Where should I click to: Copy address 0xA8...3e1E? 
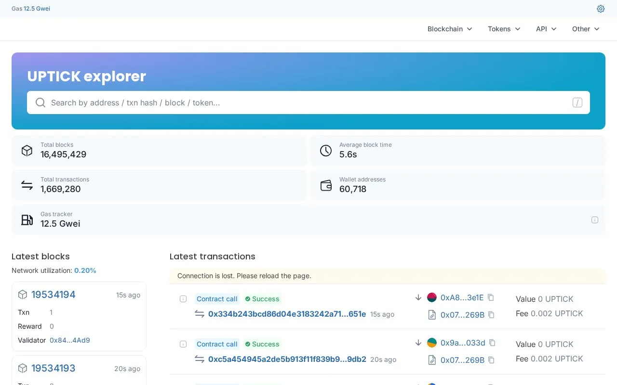(491, 297)
